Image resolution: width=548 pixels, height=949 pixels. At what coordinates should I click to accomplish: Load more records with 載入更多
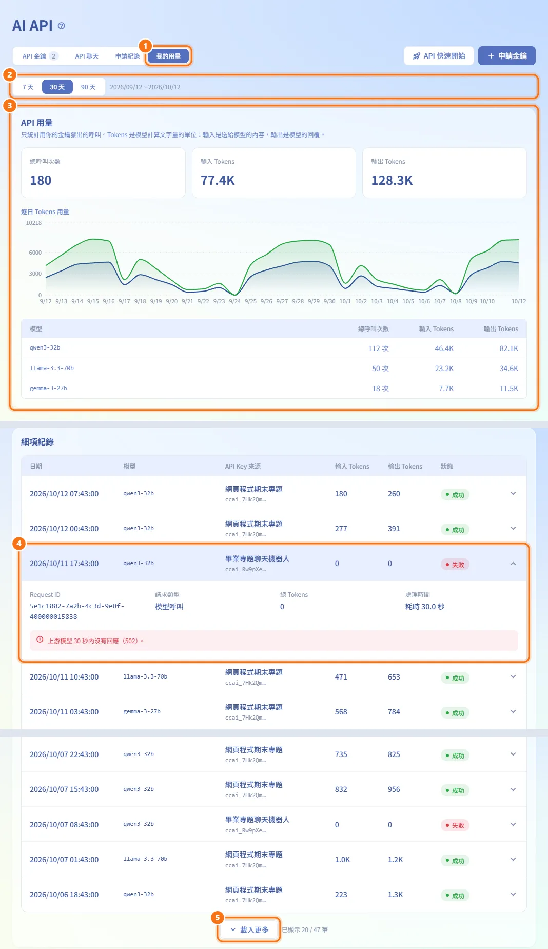(x=249, y=929)
